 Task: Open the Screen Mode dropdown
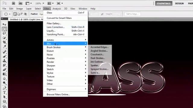60,3
